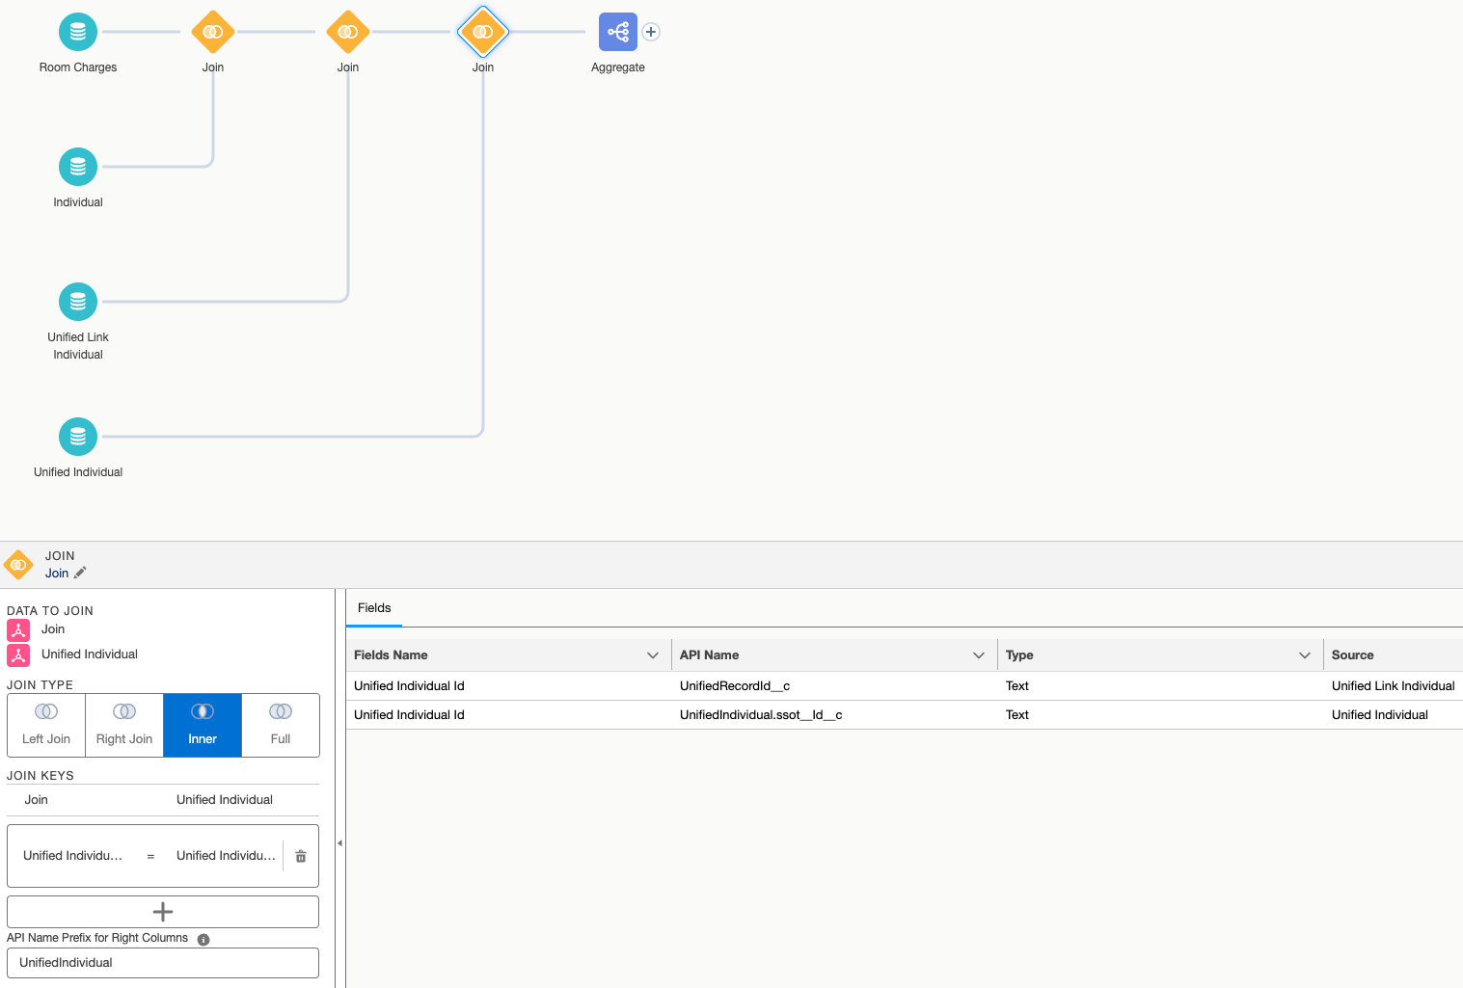Switch to the Fields tab
Image resolution: width=1463 pixels, height=988 pixels.
point(374,608)
